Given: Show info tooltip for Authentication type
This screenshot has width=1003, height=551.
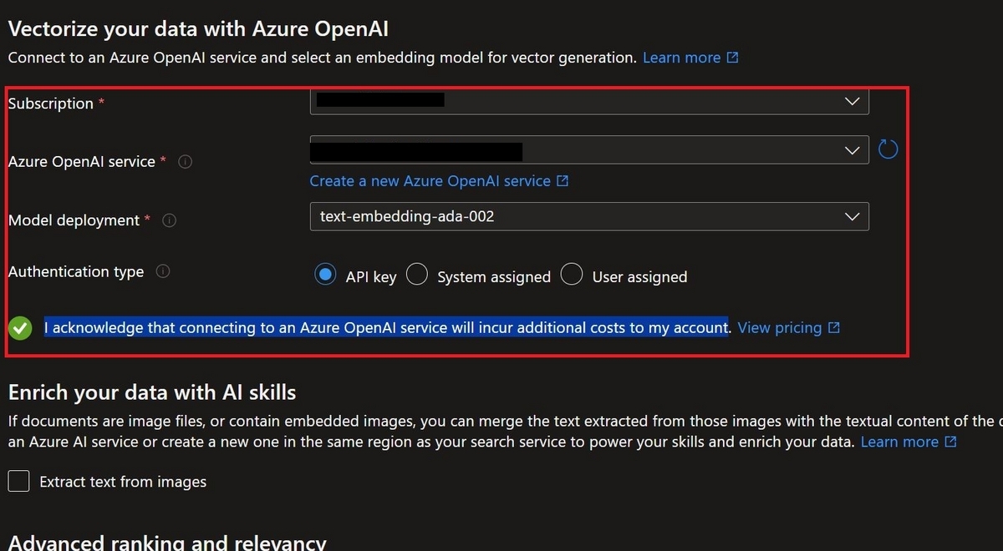Looking at the screenshot, I should tap(163, 271).
